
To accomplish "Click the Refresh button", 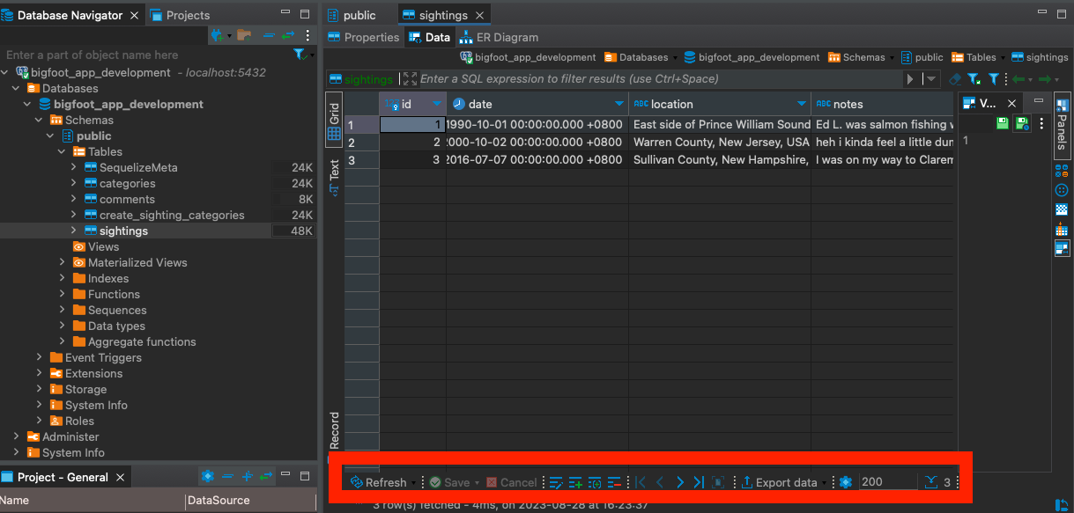I will [x=378, y=482].
